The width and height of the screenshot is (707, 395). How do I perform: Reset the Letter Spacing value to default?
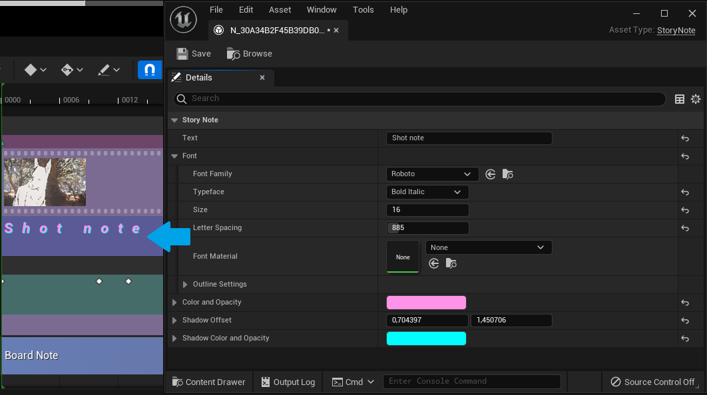click(684, 228)
